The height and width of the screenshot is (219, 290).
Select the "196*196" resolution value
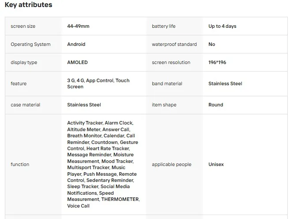coord(217,63)
